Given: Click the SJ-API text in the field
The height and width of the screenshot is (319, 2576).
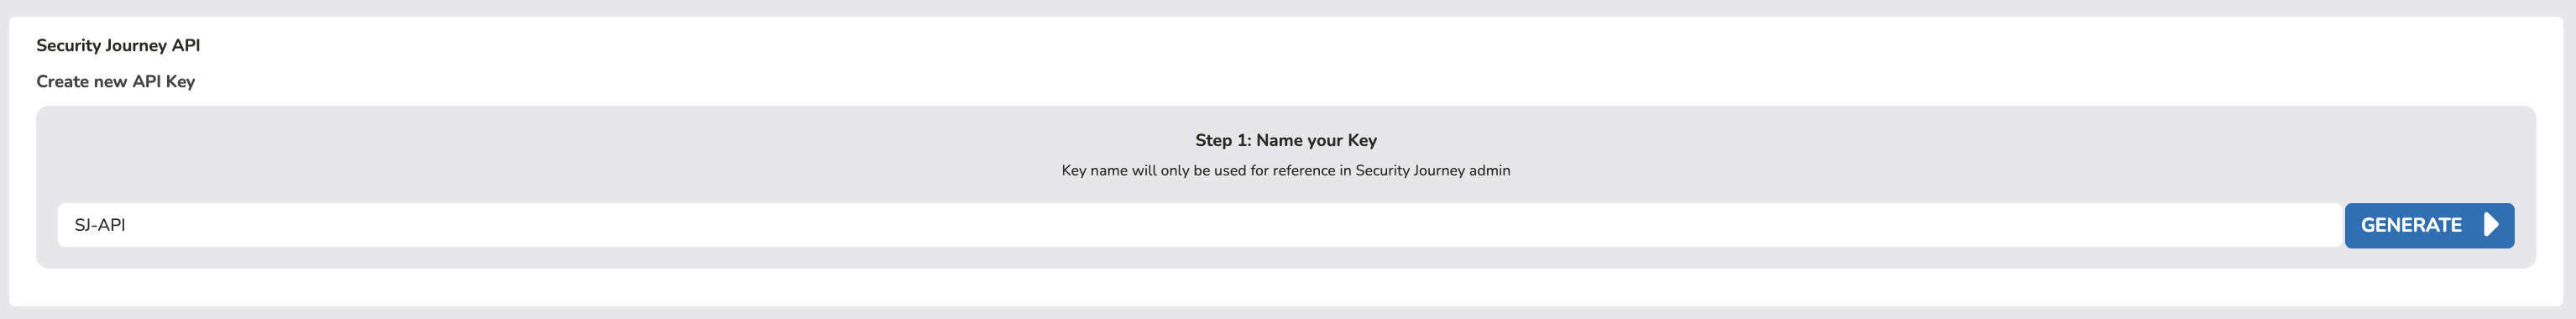Looking at the screenshot, I should pyautogui.click(x=100, y=225).
